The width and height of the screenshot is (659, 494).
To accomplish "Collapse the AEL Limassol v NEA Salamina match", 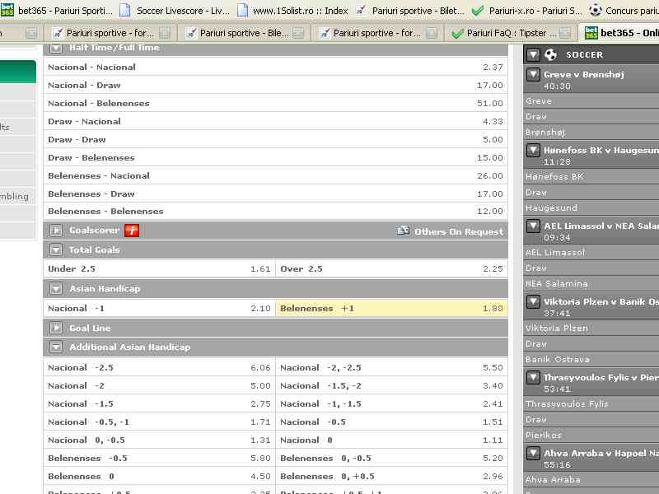I will [533, 226].
